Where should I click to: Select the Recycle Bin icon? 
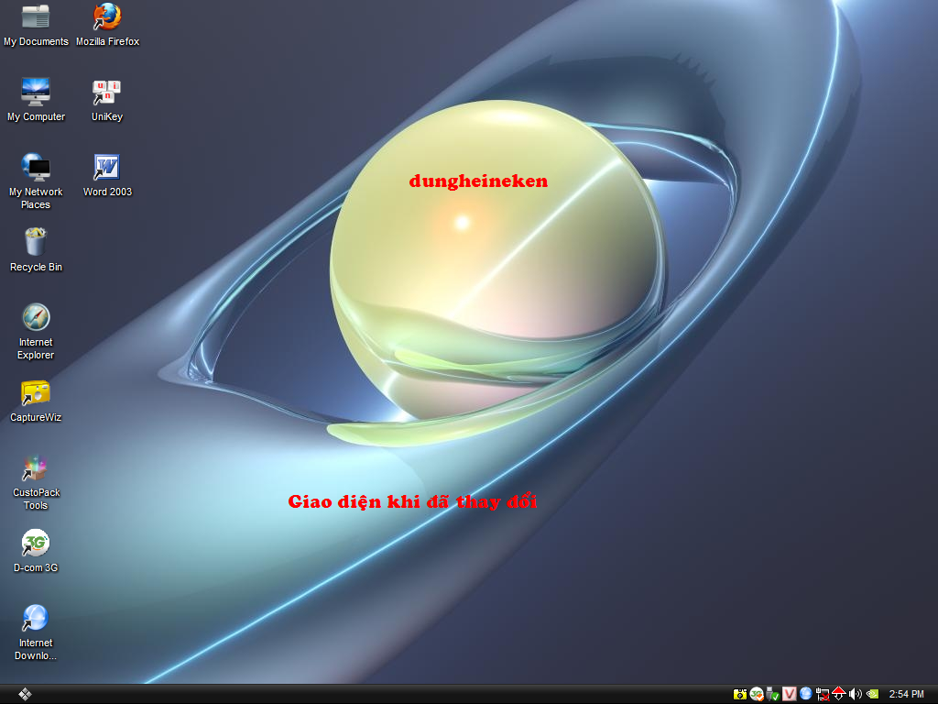click(36, 250)
